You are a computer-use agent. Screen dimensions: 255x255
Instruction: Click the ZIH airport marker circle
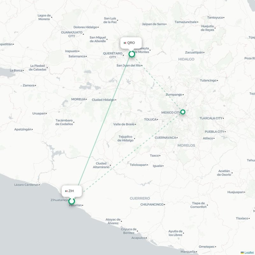pyautogui.click(x=71, y=201)
